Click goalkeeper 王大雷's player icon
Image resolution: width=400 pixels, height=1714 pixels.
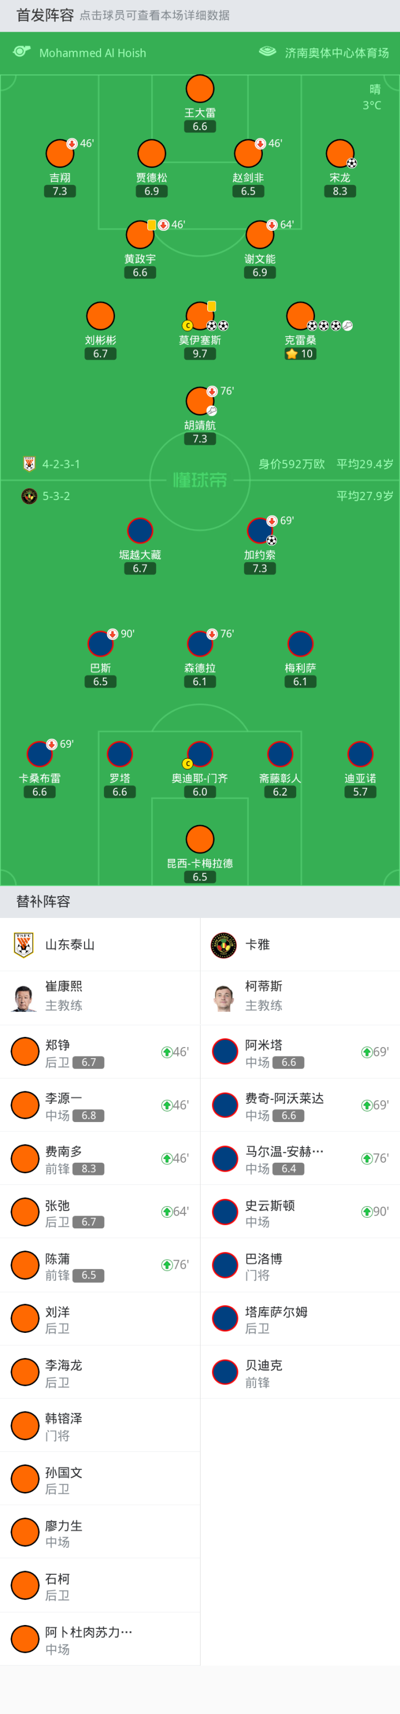click(200, 88)
